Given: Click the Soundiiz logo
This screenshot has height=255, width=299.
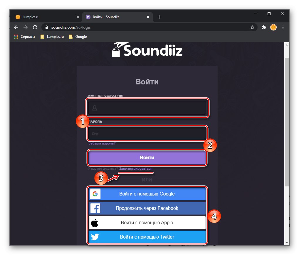Looking at the screenshot, I should point(147,50).
